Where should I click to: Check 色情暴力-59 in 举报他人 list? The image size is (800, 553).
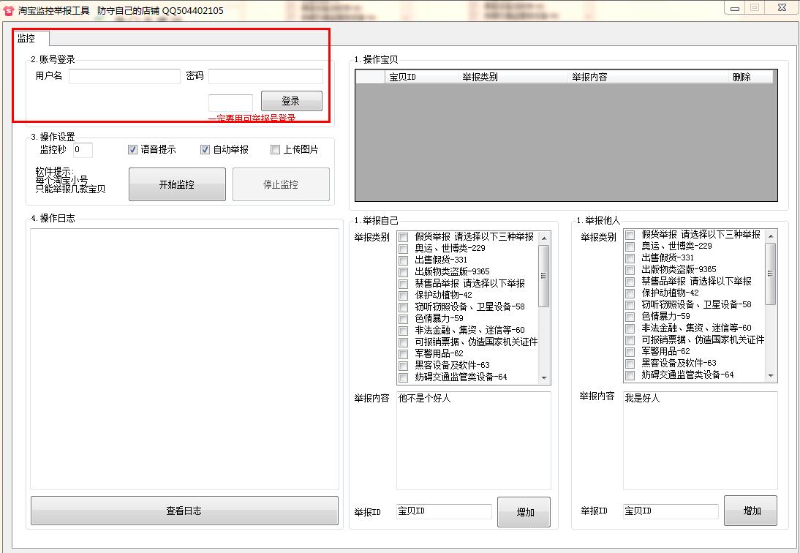point(630,317)
